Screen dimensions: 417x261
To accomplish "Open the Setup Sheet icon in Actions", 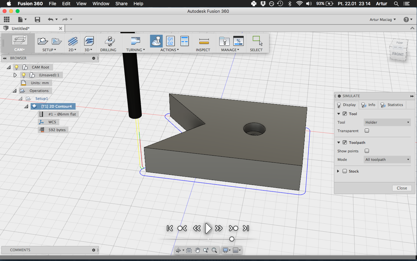I will [184, 41].
